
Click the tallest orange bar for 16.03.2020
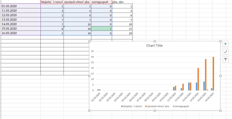213,74
